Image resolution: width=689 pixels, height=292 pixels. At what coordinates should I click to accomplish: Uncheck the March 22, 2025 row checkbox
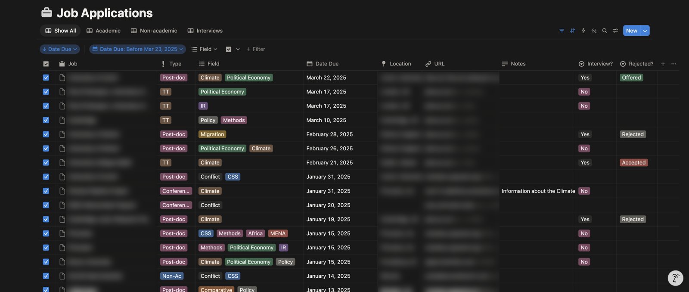(46, 78)
